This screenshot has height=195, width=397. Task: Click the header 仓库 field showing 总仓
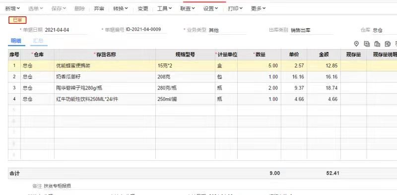pos(384,30)
